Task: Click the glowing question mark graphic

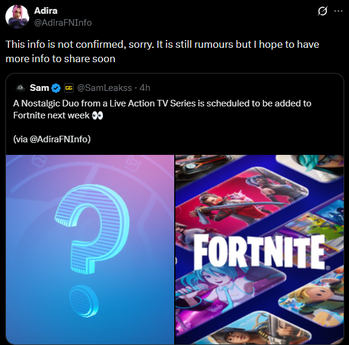Action: (x=92, y=249)
